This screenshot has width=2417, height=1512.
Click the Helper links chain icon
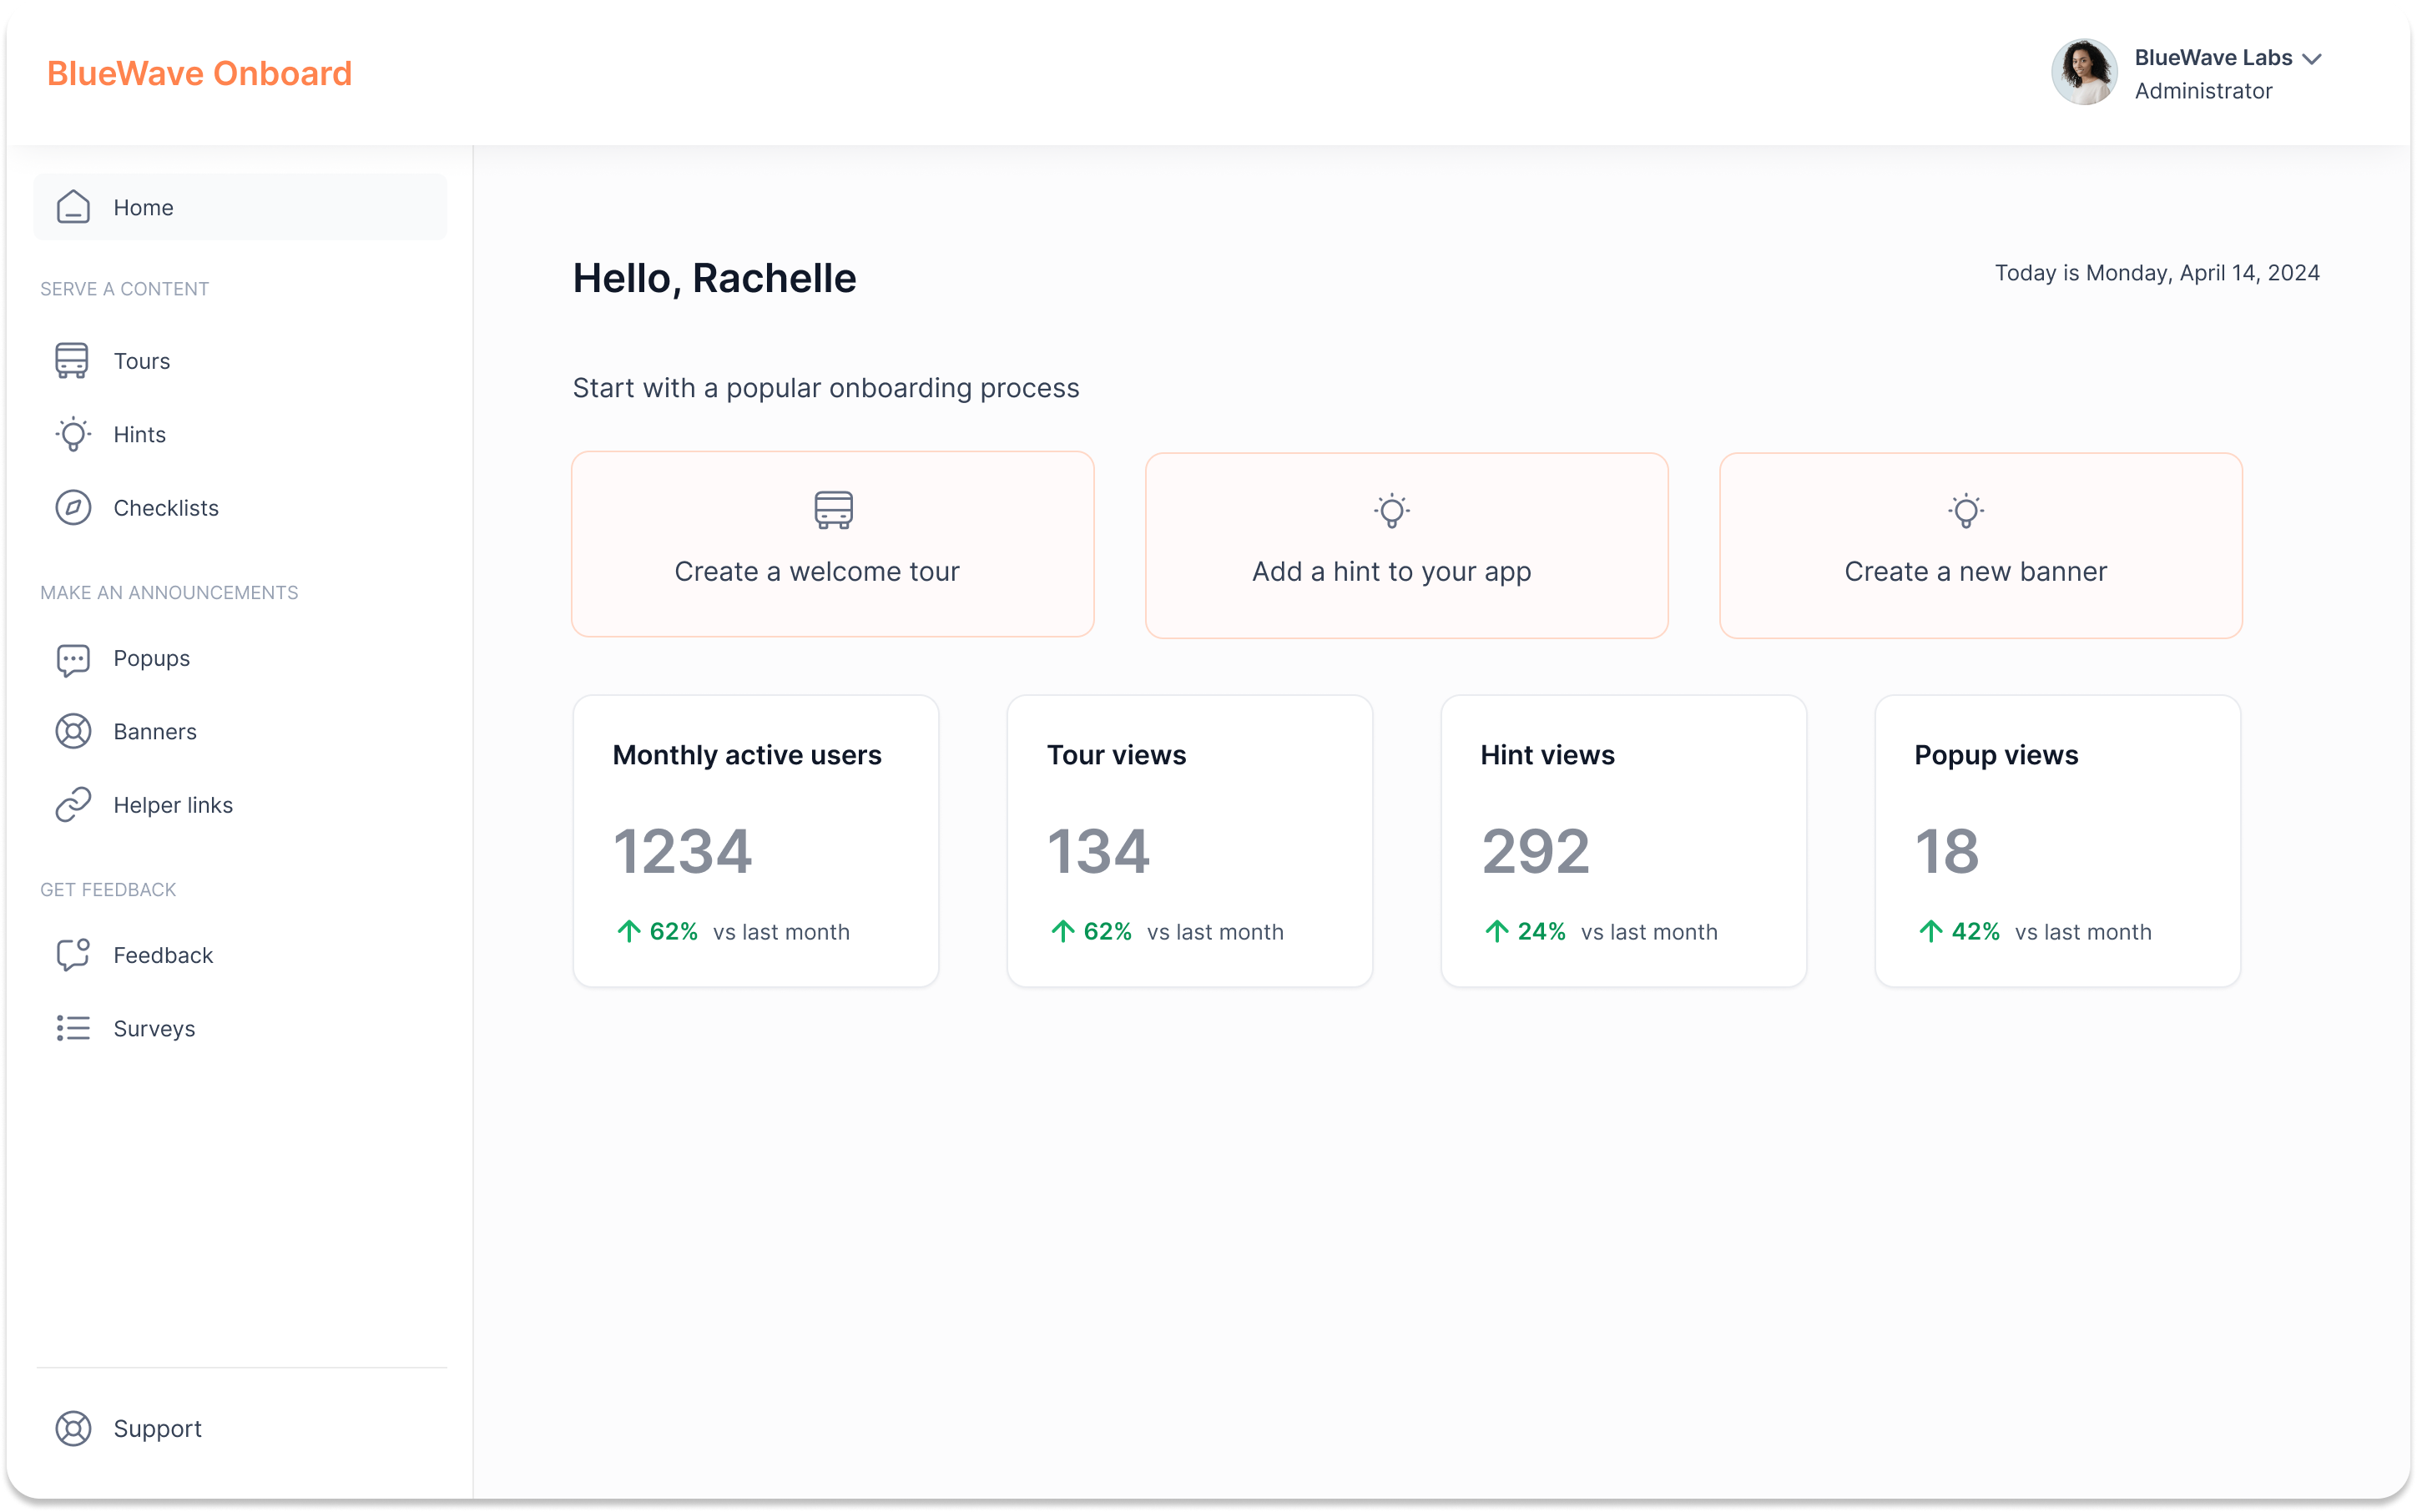tap(73, 805)
